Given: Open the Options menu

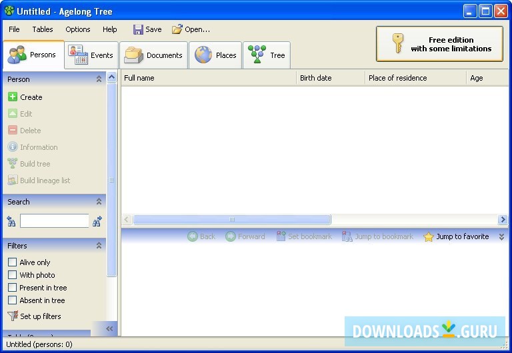Looking at the screenshot, I should coord(78,29).
